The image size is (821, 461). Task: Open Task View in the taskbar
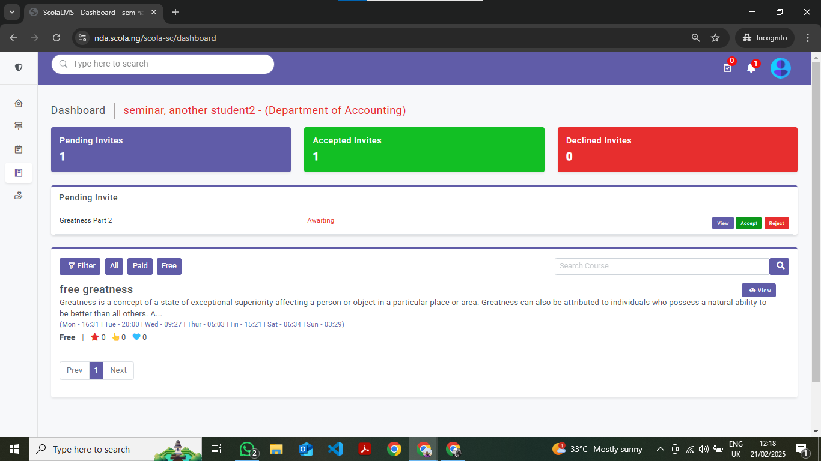[x=216, y=449]
